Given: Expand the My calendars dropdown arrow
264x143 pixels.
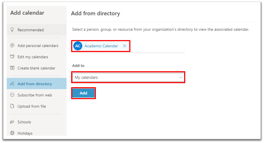Looking at the screenshot, I should point(181,77).
